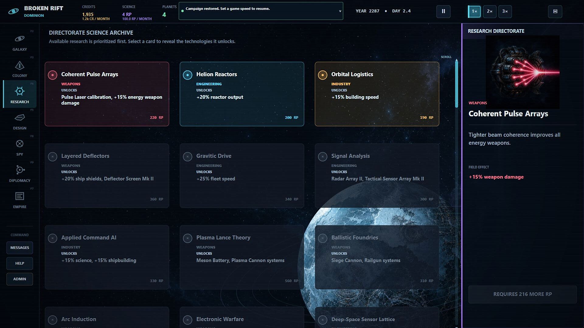Click the Dominion faction label
The width and height of the screenshot is (584, 328).
click(x=34, y=15)
